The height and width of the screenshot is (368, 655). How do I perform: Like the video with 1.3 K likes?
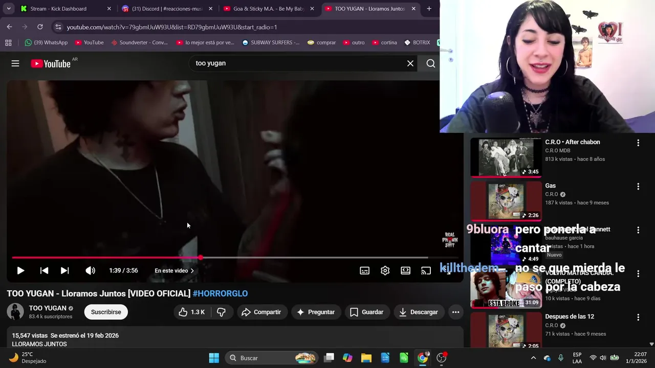192,312
